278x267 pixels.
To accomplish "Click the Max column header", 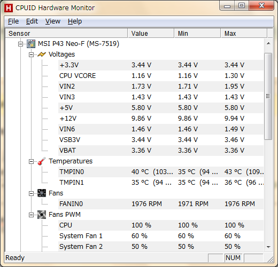I will 244,33.
